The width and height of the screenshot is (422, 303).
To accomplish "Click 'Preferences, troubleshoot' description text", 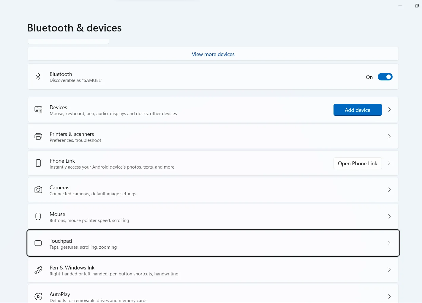I will 75,140.
